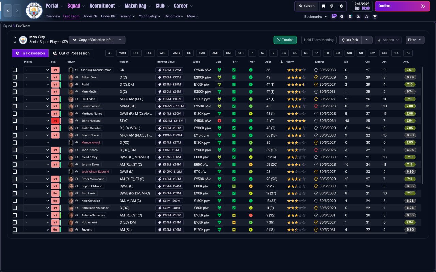Screen dimensions: 436x272
Task: Click the Continue button
Action: point(402,6)
